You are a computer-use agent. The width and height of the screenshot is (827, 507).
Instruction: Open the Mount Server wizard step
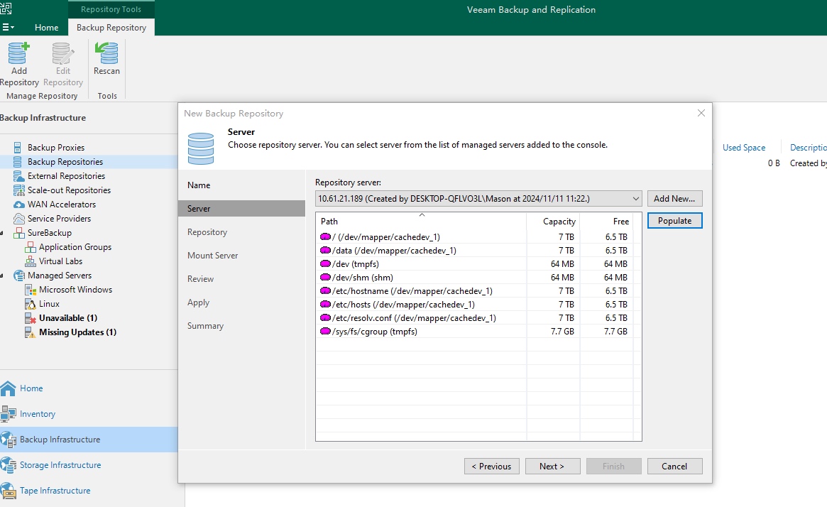[212, 256]
